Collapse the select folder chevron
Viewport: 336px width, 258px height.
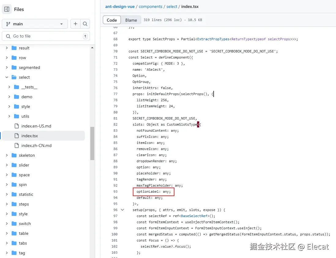[7, 77]
